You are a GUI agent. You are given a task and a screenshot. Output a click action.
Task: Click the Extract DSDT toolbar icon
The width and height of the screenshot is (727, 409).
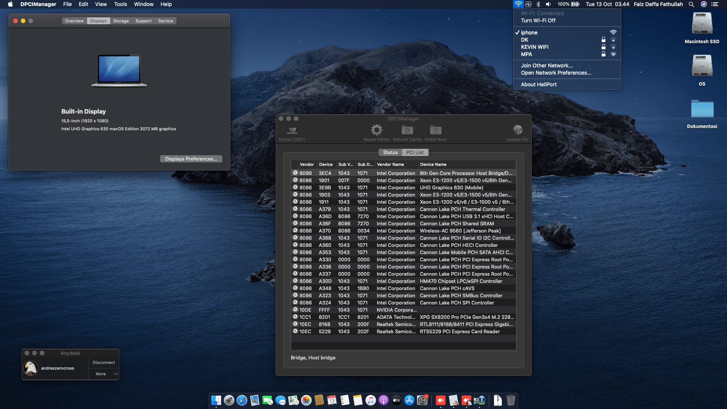pyautogui.click(x=292, y=131)
